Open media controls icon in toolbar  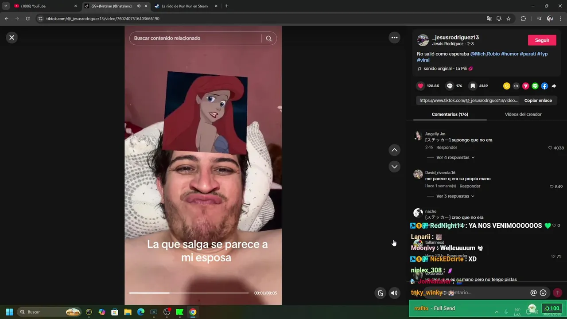click(x=539, y=19)
